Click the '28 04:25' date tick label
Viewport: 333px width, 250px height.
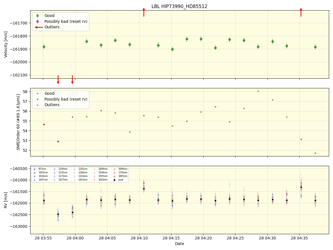coord(235,238)
